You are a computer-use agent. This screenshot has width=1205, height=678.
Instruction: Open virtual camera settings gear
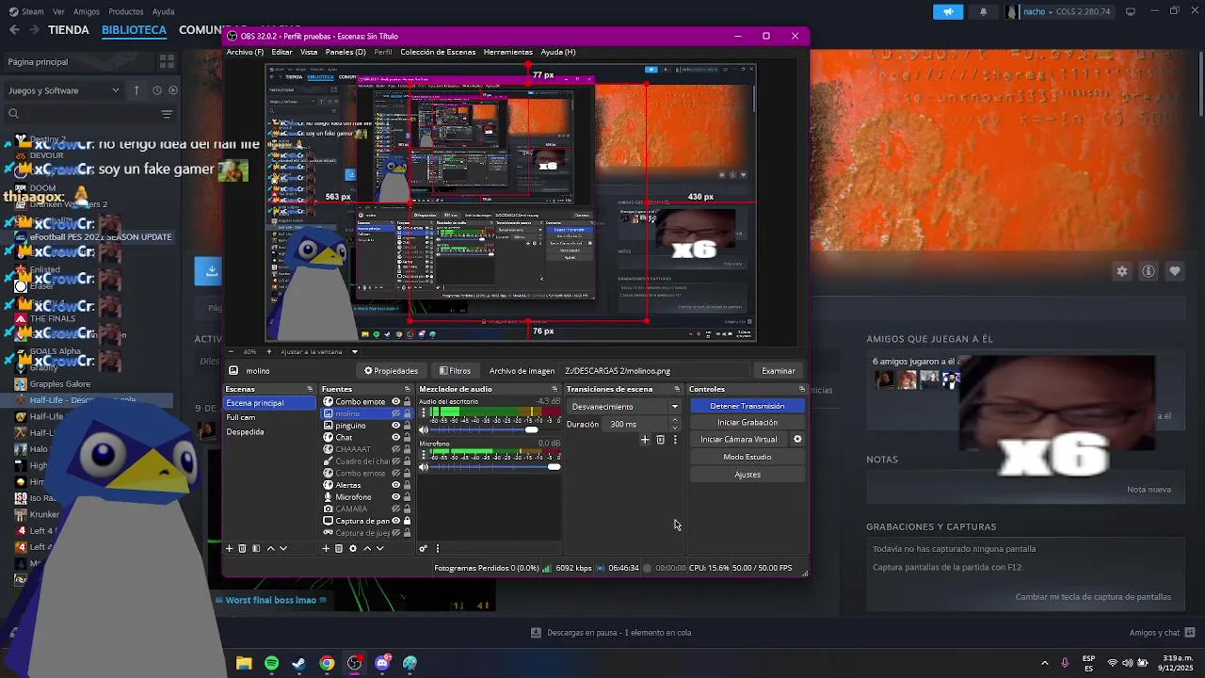(x=797, y=439)
